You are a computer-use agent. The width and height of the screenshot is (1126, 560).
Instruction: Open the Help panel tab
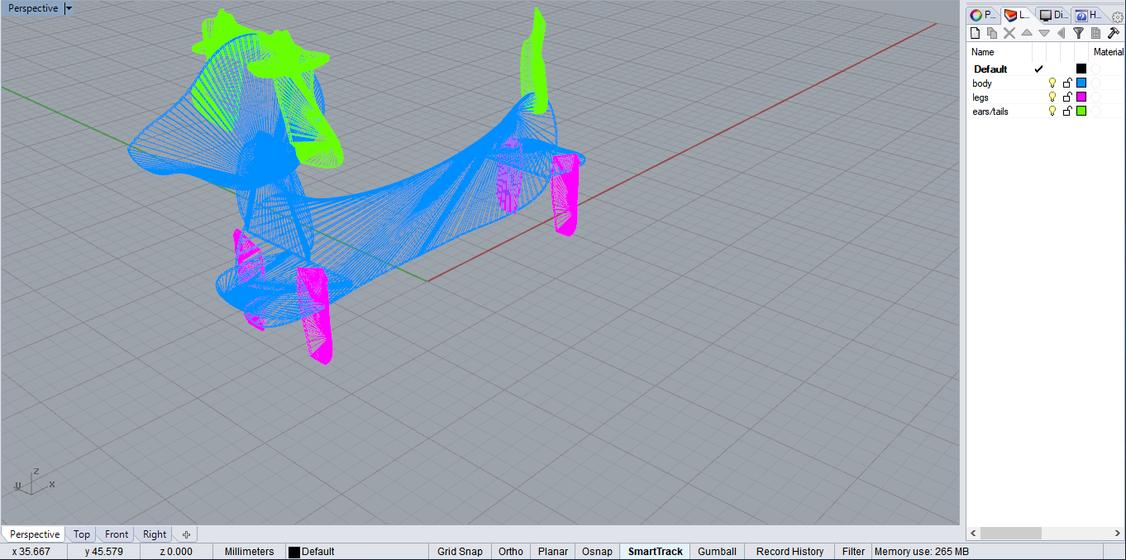[1089, 15]
